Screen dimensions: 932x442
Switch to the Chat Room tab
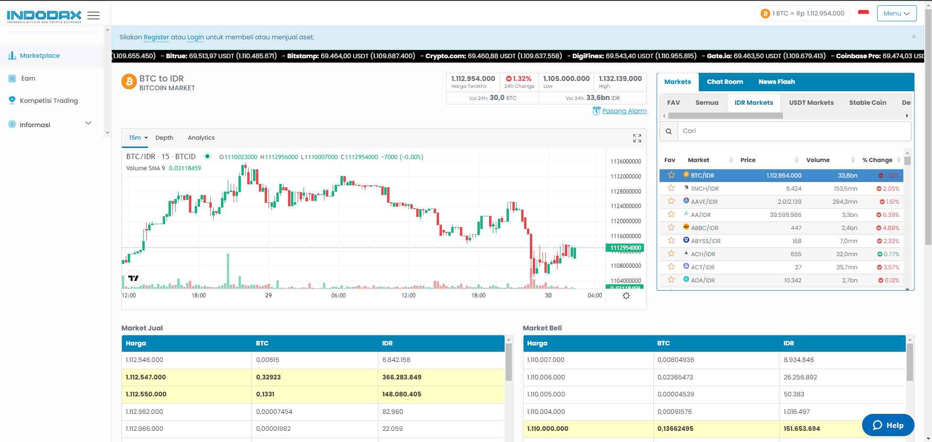pyautogui.click(x=724, y=82)
